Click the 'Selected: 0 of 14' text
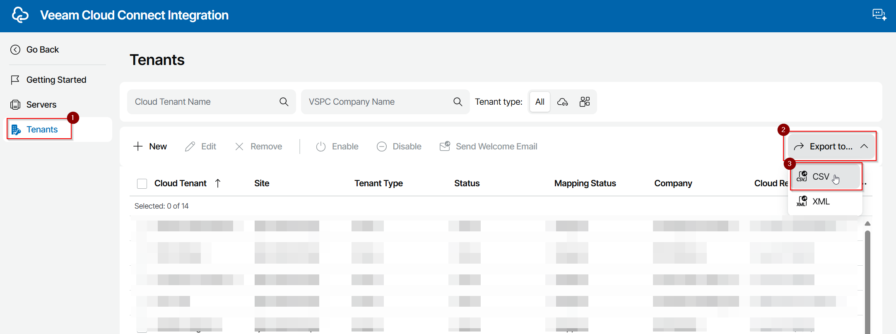 click(x=161, y=206)
